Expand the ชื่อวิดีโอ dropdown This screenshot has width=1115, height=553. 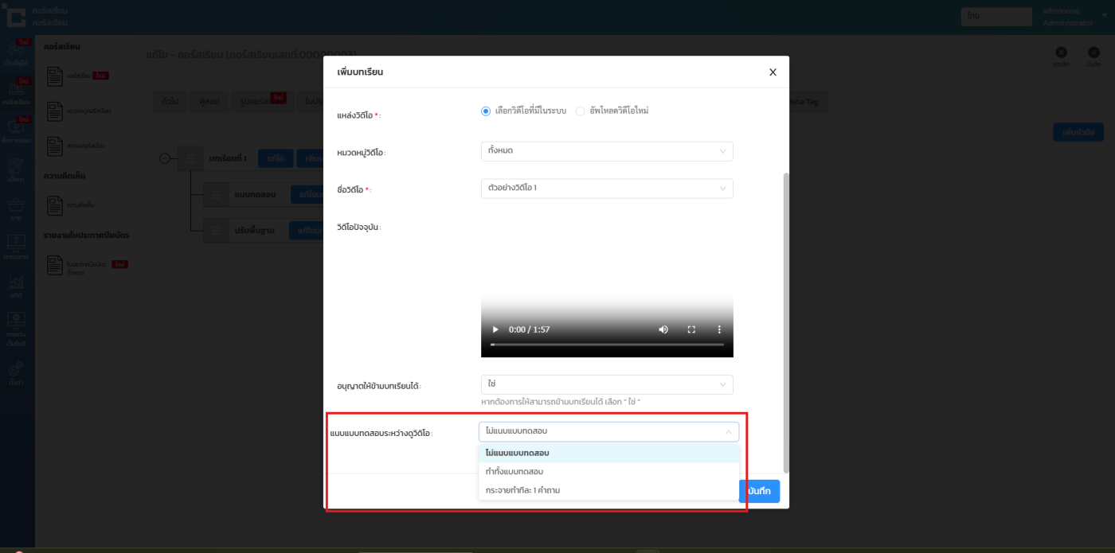pos(606,189)
